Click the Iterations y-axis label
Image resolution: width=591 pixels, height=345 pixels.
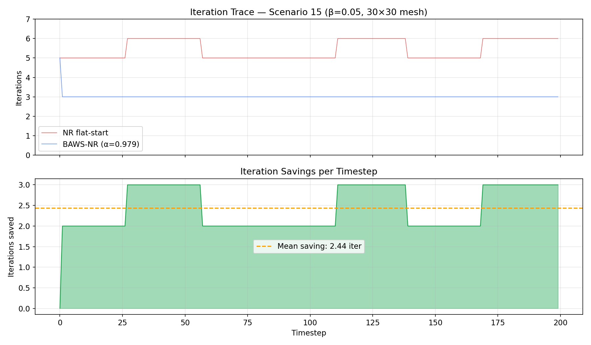19,87
